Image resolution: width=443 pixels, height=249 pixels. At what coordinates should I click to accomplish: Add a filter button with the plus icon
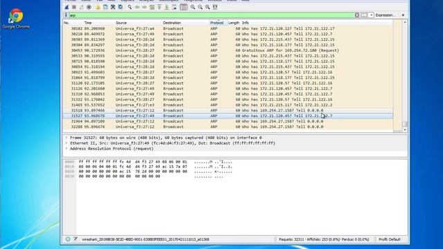tap(403, 15)
